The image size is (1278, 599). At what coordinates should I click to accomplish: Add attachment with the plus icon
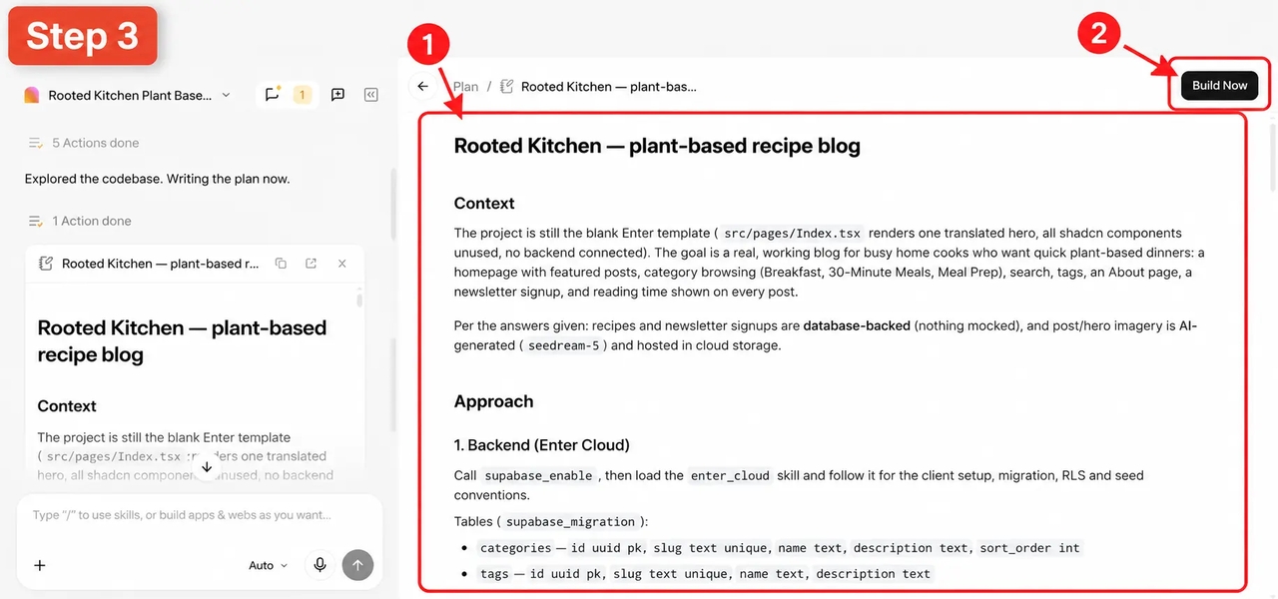click(x=40, y=565)
